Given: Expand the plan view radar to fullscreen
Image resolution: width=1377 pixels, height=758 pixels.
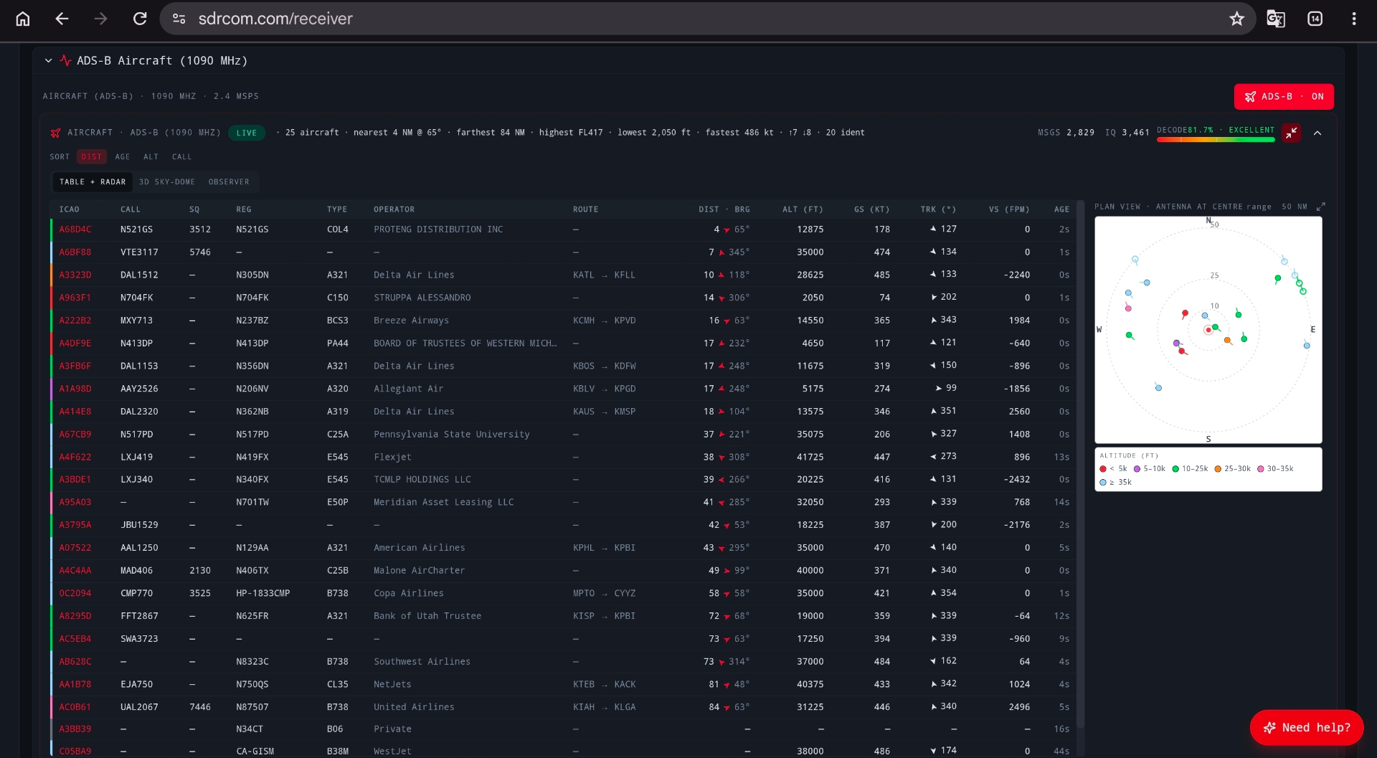Looking at the screenshot, I should click(x=1321, y=207).
